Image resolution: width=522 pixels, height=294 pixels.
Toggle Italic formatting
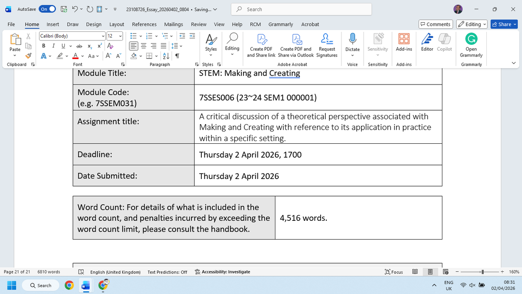[x=54, y=46]
